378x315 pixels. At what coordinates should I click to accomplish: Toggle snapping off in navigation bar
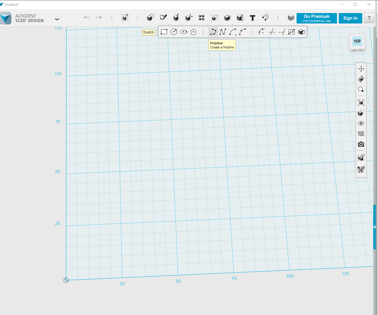(x=361, y=169)
